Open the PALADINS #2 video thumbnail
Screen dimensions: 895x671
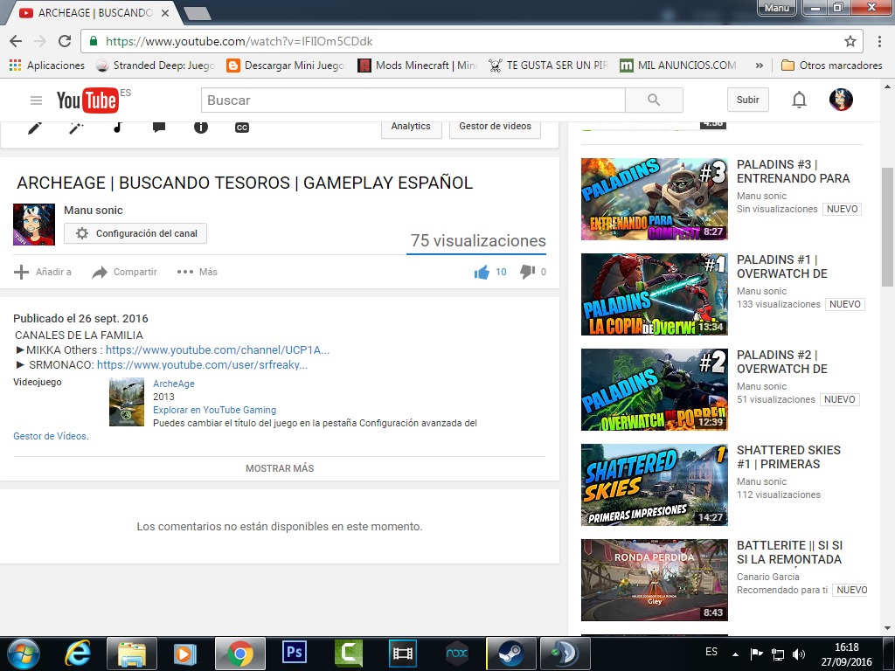coord(654,390)
